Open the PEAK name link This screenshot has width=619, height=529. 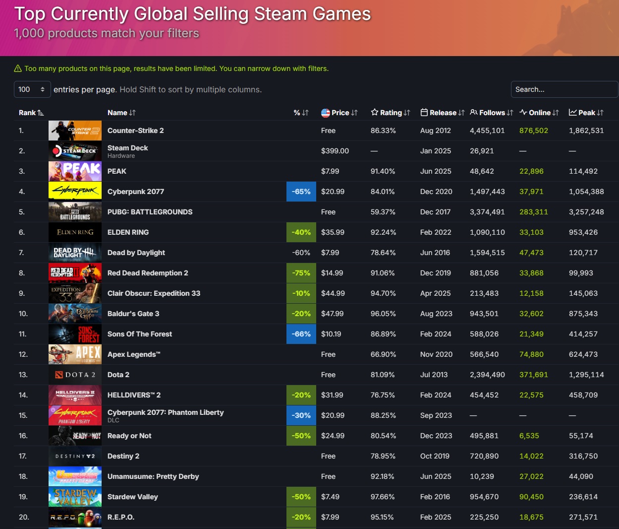point(117,171)
